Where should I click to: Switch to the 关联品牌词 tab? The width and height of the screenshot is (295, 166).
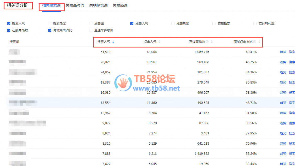(x=75, y=5)
